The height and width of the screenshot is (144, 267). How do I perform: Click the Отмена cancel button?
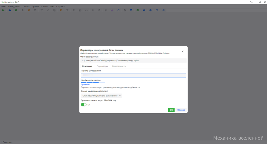[x=181, y=110]
